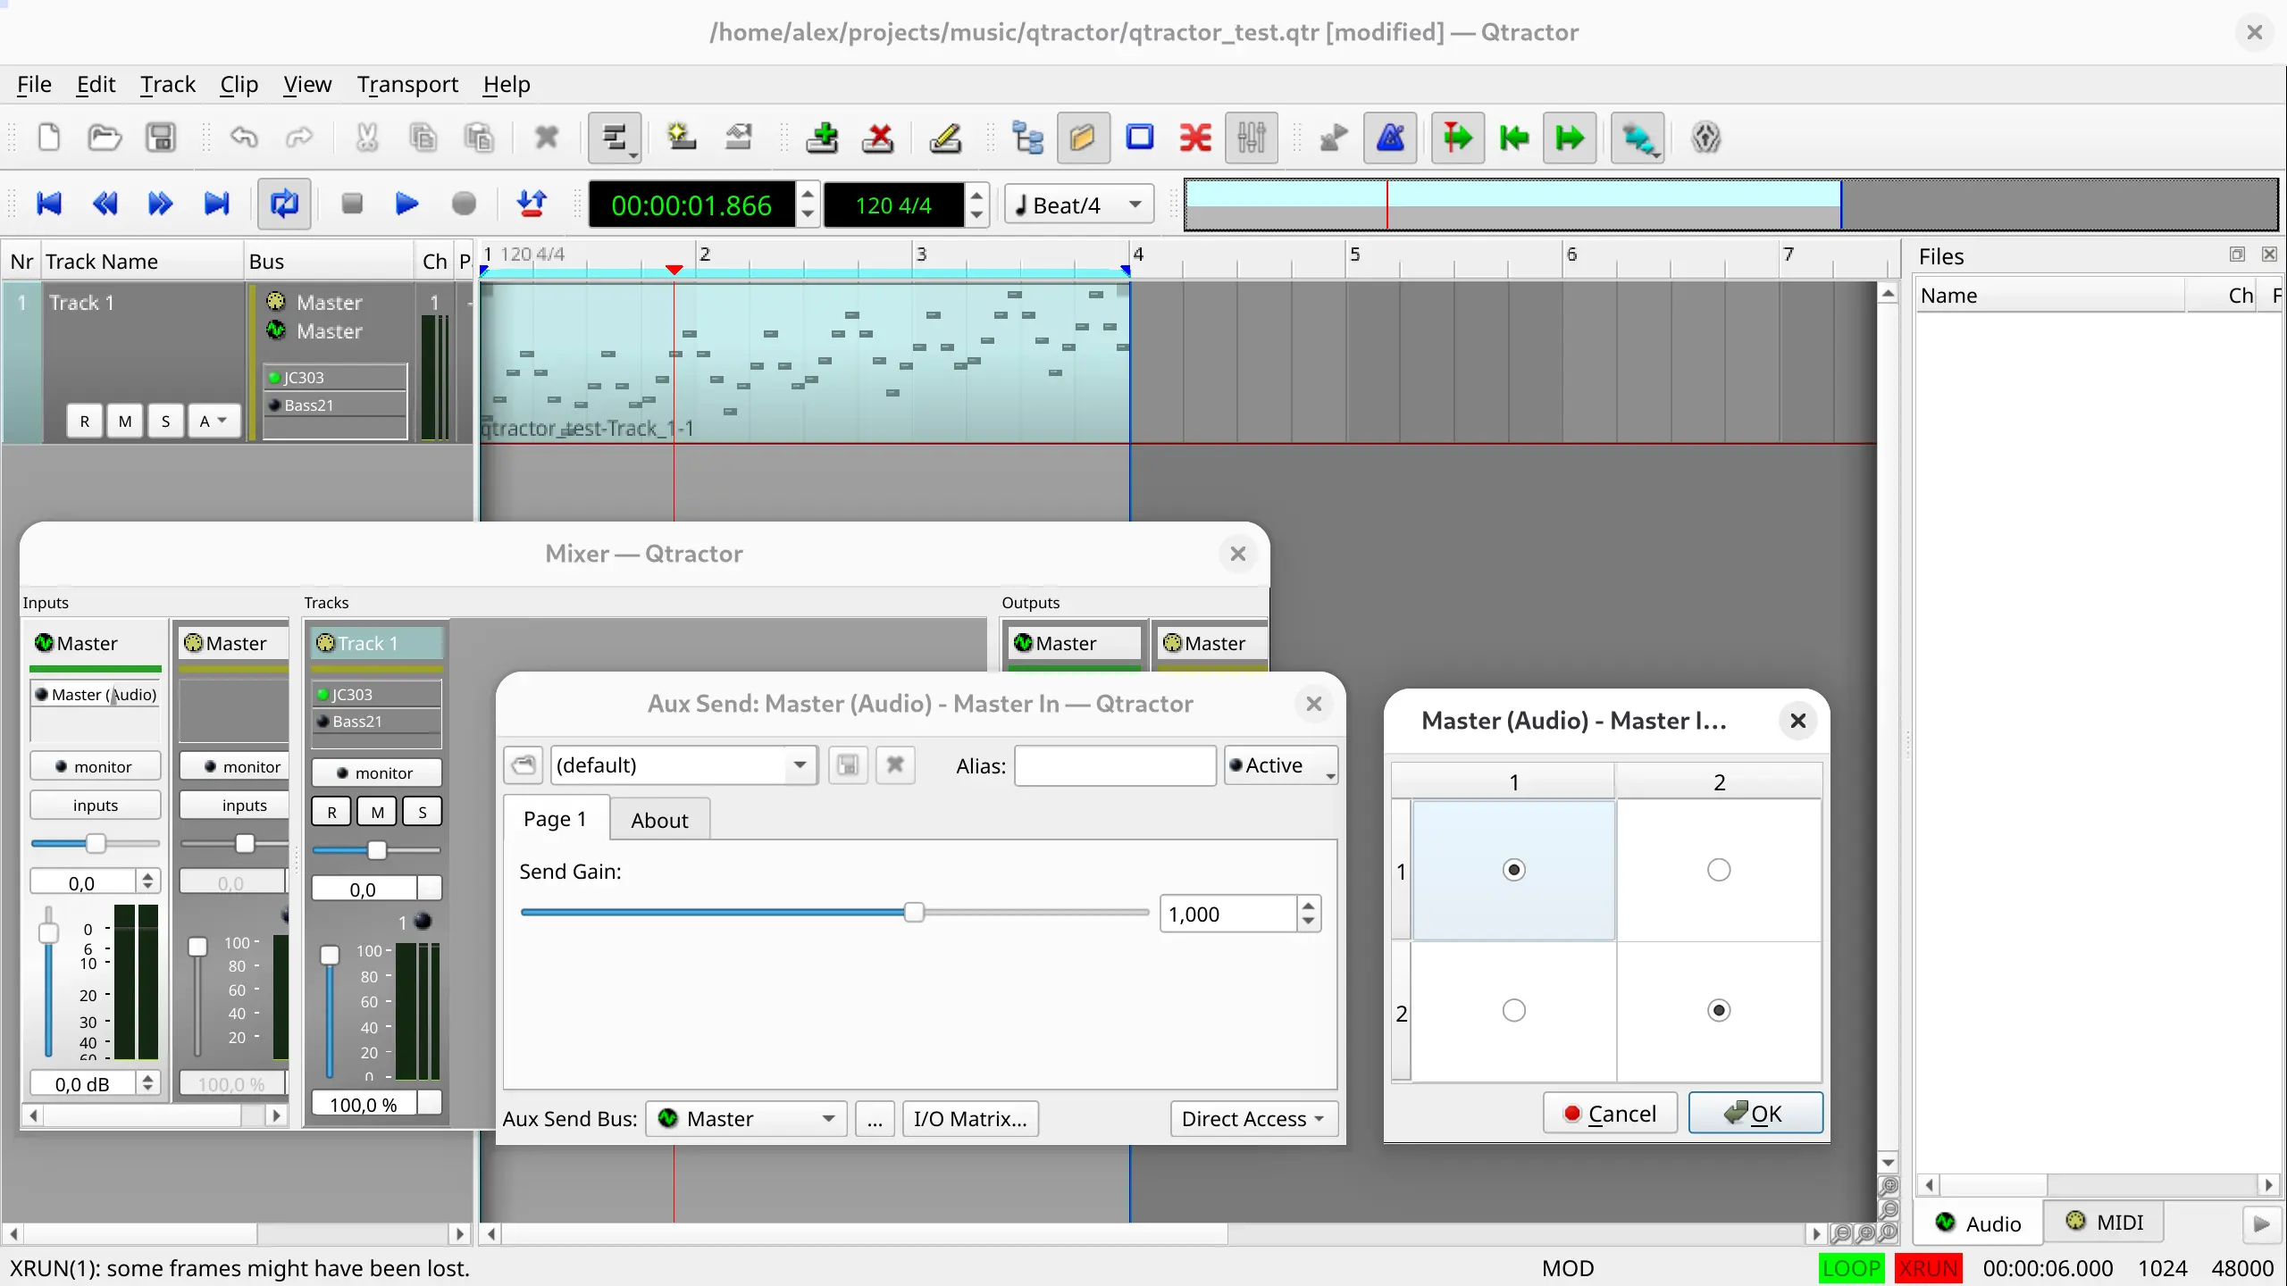
Task: Toggle the Files panel folder icon
Action: [1083, 138]
